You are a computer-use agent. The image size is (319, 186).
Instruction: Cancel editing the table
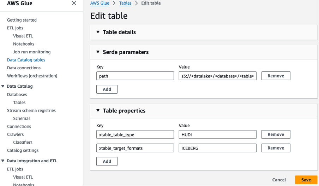(x=279, y=180)
